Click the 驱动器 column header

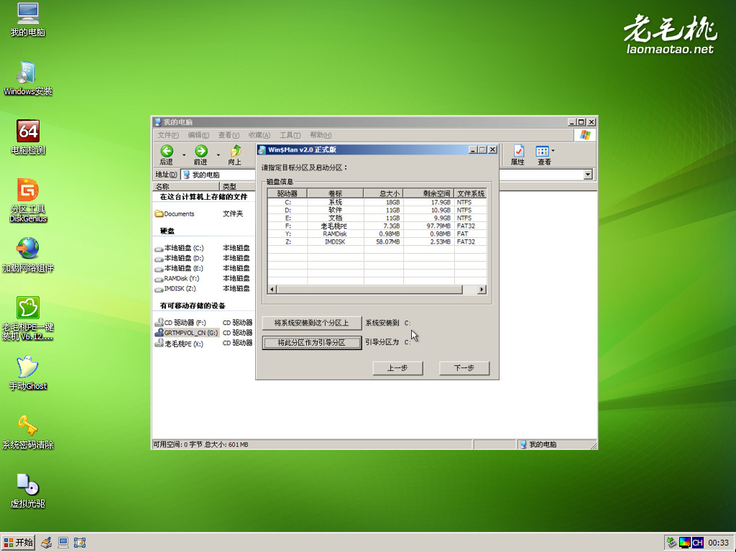(x=287, y=193)
